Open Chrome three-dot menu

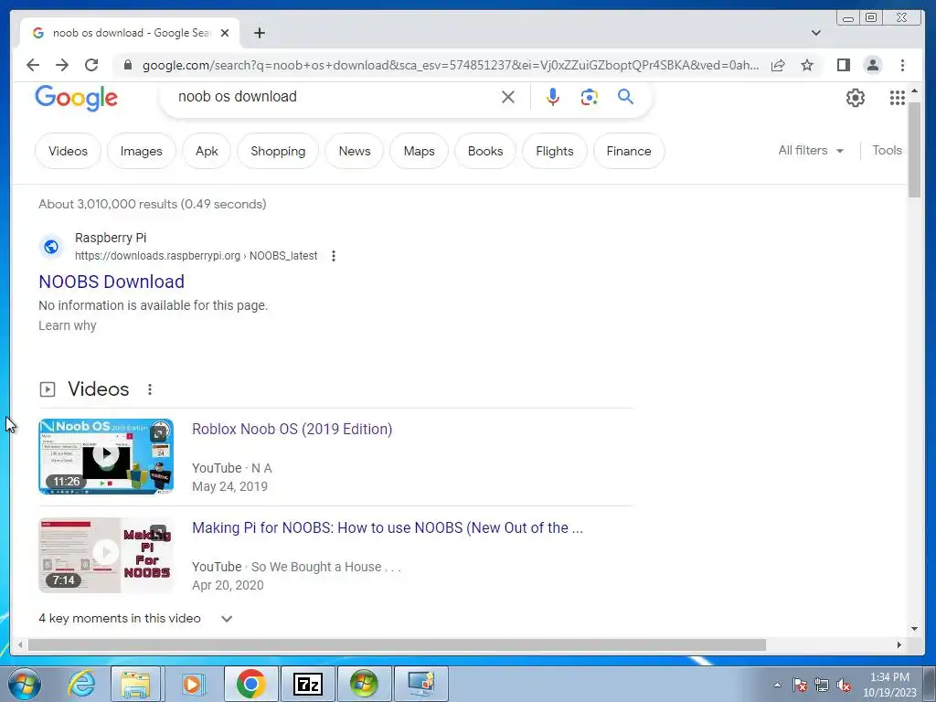tap(902, 65)
